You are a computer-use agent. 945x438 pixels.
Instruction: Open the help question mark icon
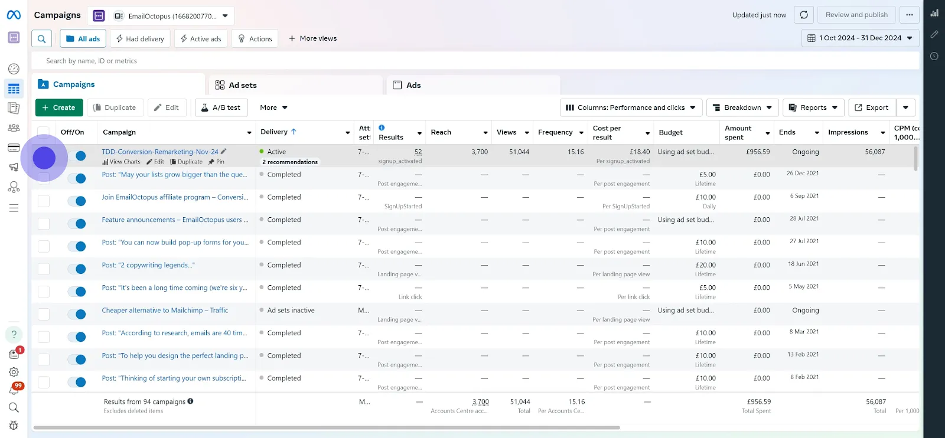tap(14, 334)
